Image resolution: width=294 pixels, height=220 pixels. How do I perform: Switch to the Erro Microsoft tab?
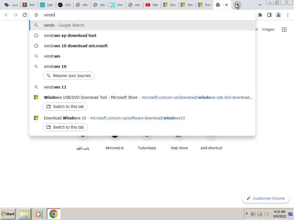click(204, 5)
